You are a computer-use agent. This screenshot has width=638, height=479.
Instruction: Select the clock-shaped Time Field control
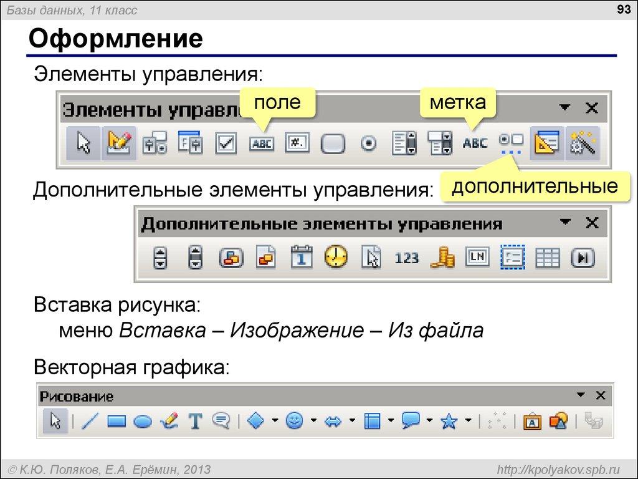[336, 257]
